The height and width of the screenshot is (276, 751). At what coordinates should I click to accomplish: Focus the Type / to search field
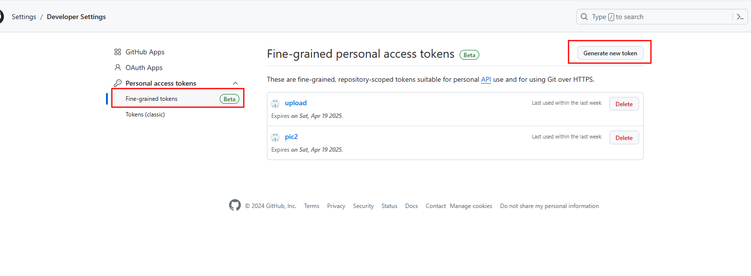pos(652,17)
